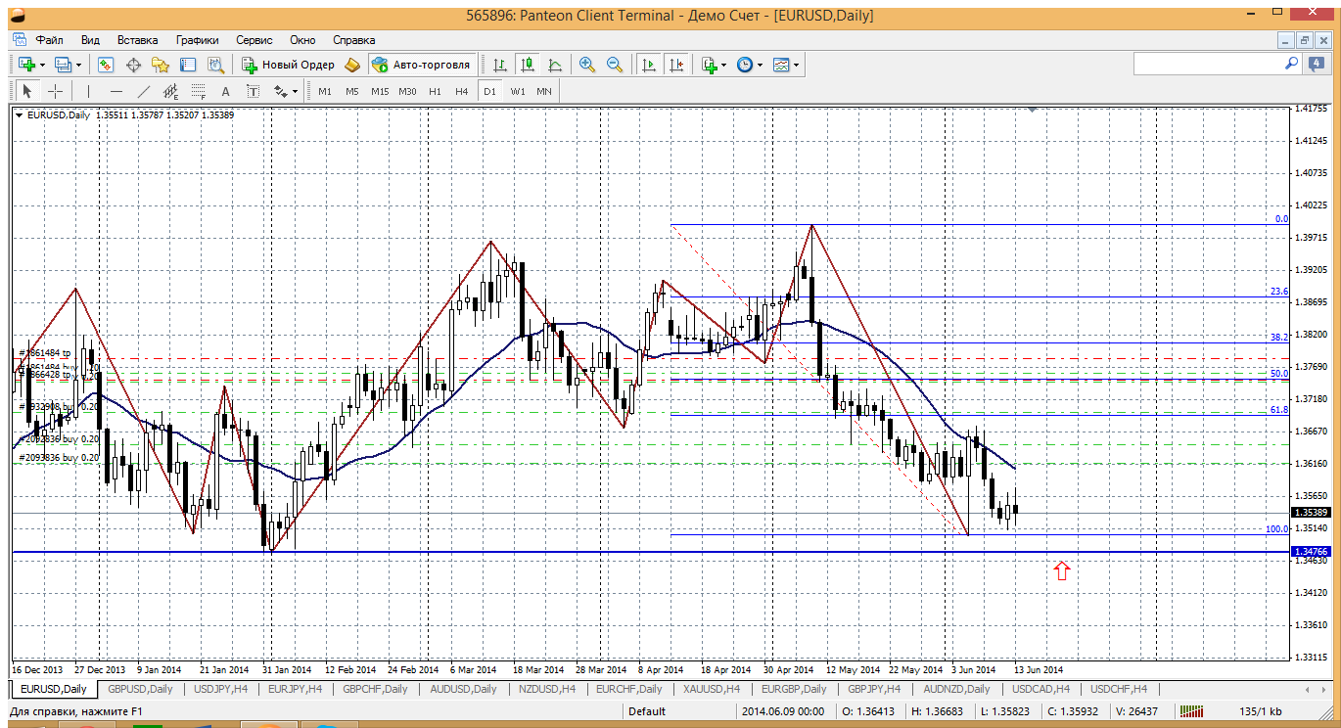Switch chart to line chart mode

pos(555,65)
